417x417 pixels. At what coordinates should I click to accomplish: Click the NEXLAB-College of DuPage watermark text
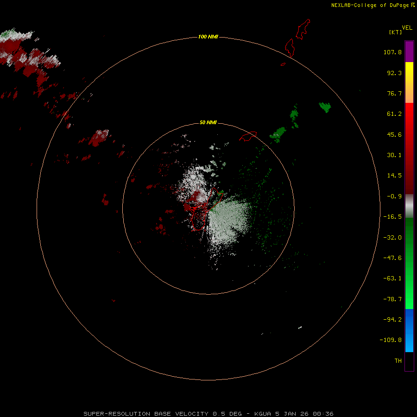373,5
